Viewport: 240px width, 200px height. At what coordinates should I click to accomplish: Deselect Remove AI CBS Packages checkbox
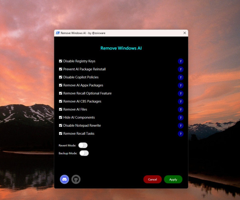coord(61,101)
